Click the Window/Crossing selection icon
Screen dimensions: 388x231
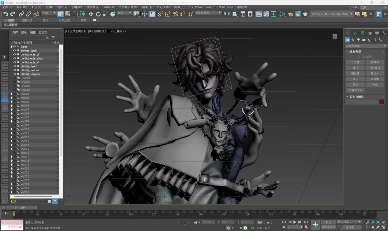[82, 14]
